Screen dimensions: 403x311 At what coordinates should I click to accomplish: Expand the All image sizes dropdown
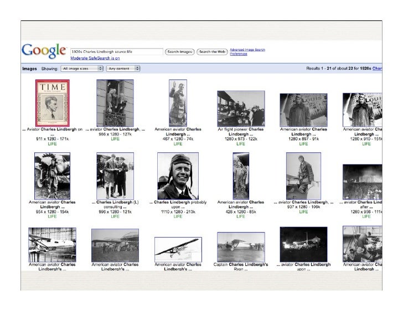tap(82, 68)
